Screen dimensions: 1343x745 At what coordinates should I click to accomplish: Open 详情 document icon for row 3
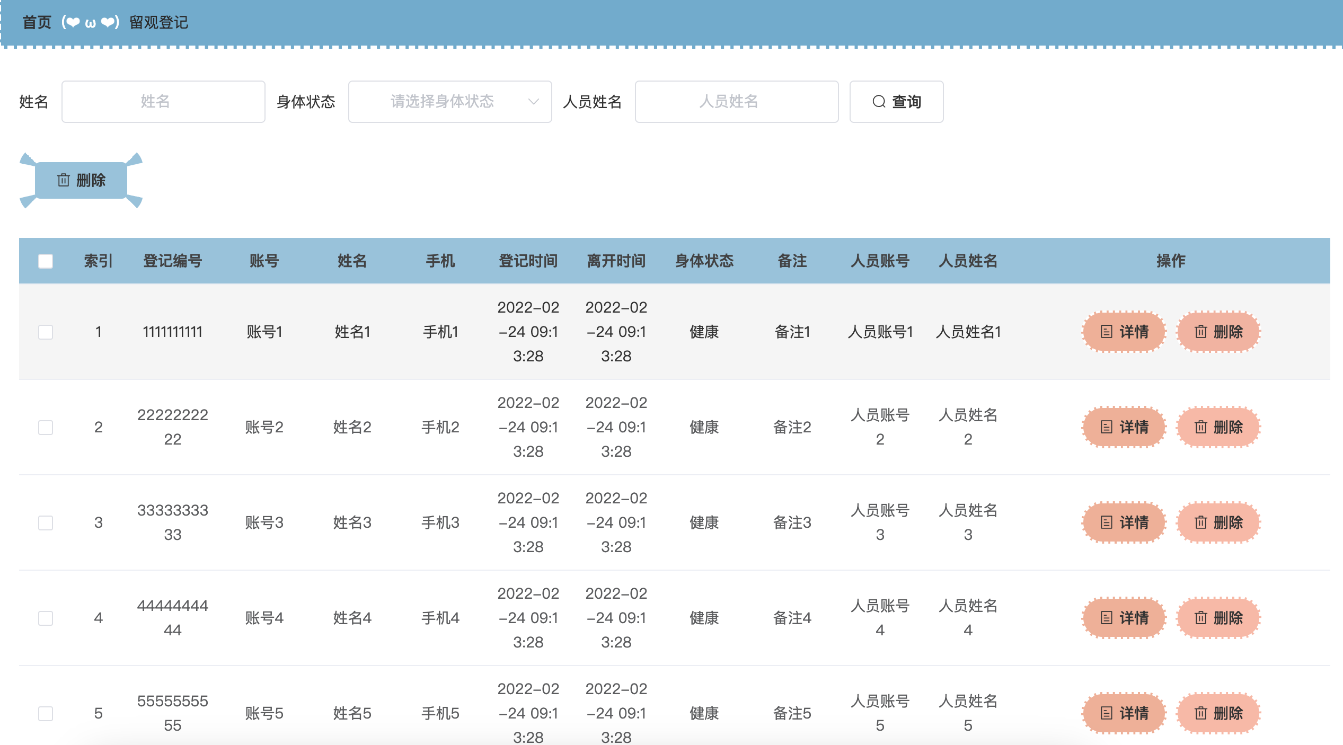click(x=1106, y=522)
